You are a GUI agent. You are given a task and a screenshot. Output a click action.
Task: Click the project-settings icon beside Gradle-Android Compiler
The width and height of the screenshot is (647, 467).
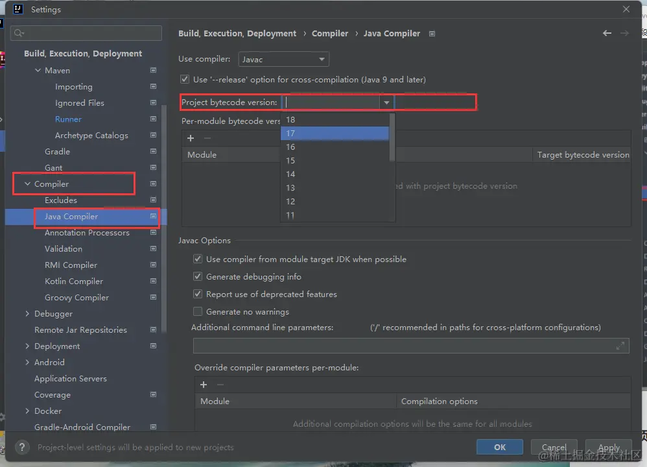153,427
